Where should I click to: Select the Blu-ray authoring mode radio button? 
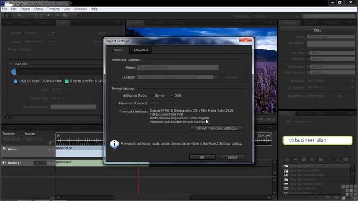(x=152, y=95)
